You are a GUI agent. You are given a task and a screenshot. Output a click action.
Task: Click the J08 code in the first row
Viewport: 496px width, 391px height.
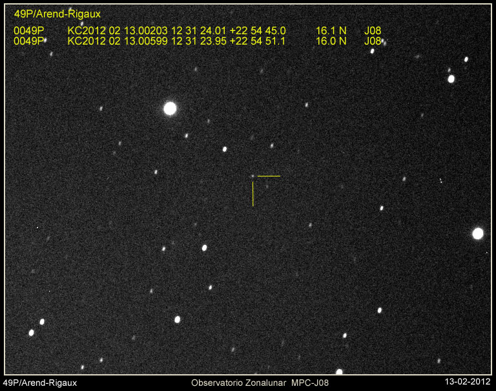coord(373,30)
